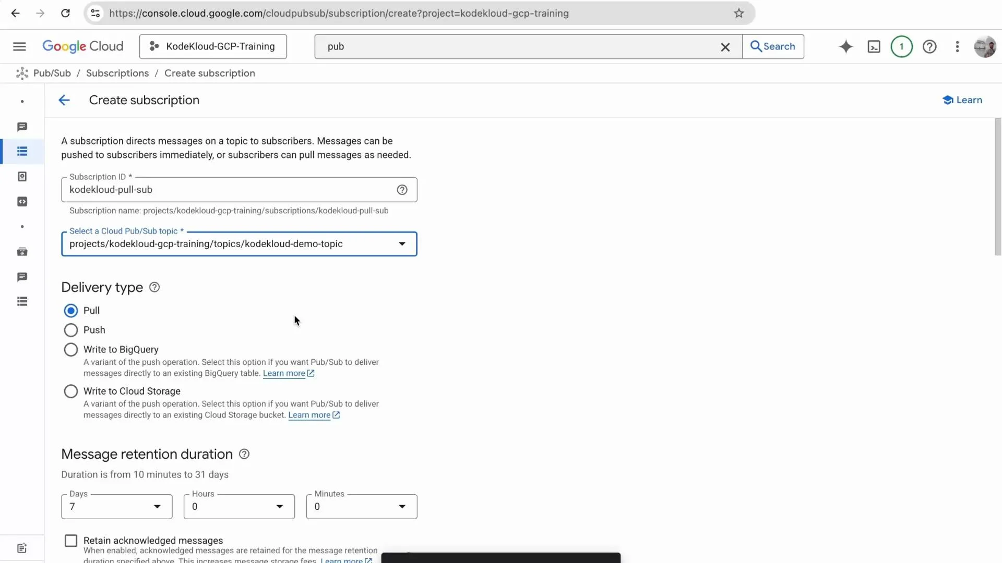Reload the current page
This screenshot has width=1002, height=563.
pos(65,14)
